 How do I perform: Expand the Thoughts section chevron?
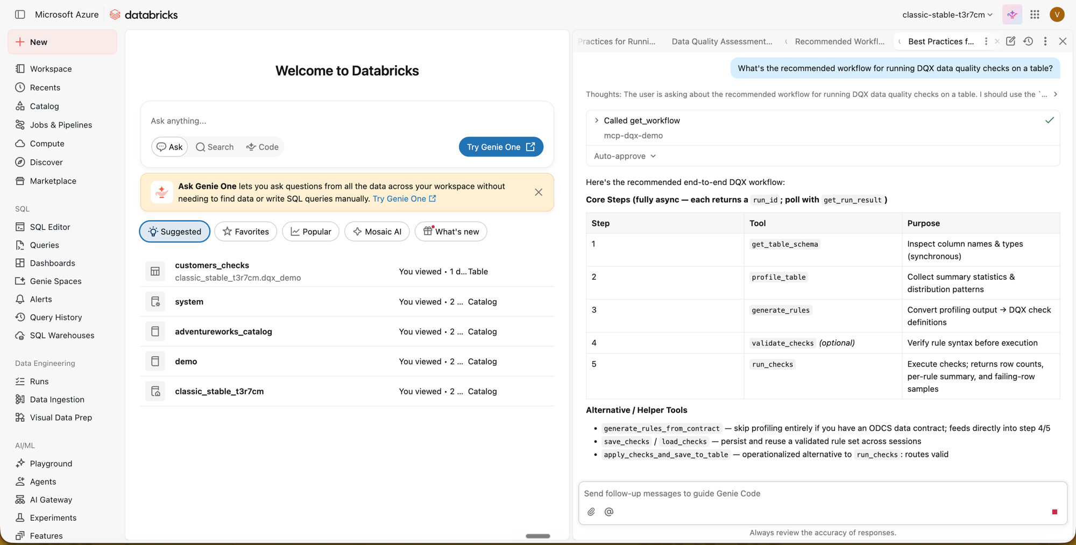click(1056, 94)
